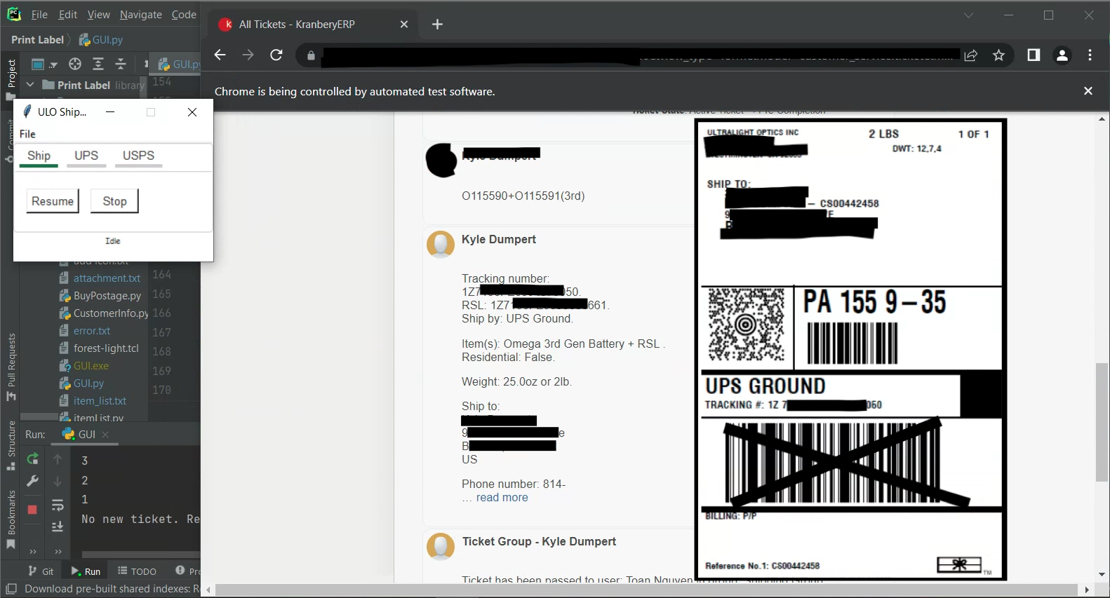Click the Collapse All icon in the Project toolbar
1110x598 pixels.
121,64
